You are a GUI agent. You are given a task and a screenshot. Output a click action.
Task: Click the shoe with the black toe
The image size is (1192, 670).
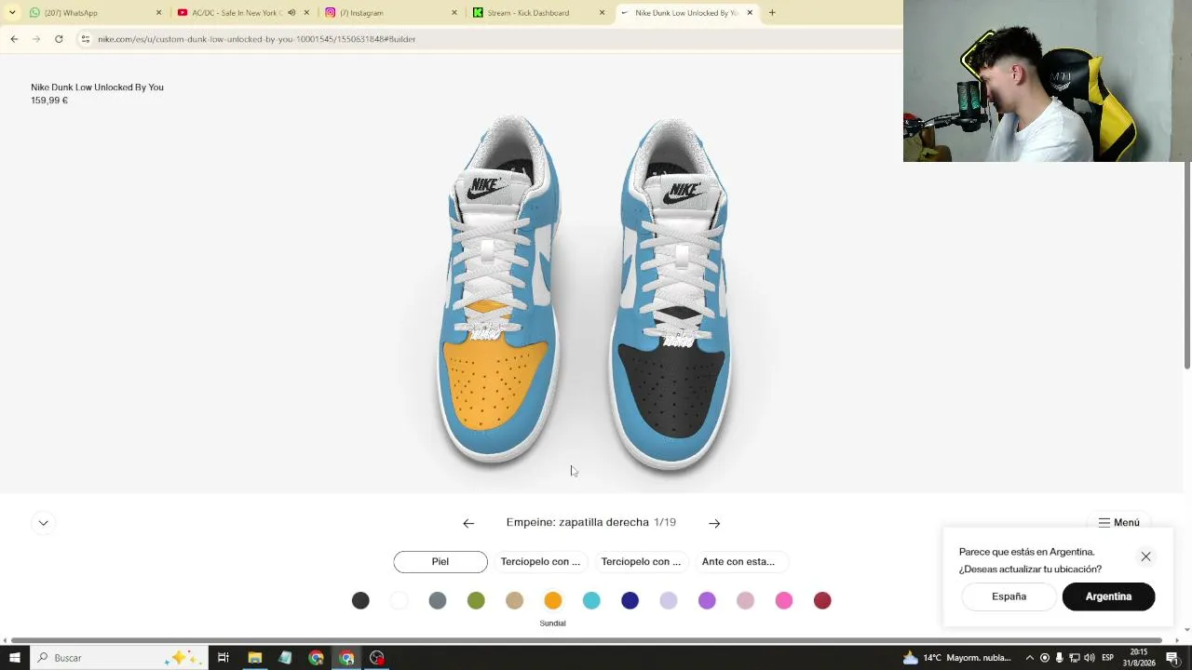pos(672,293)
